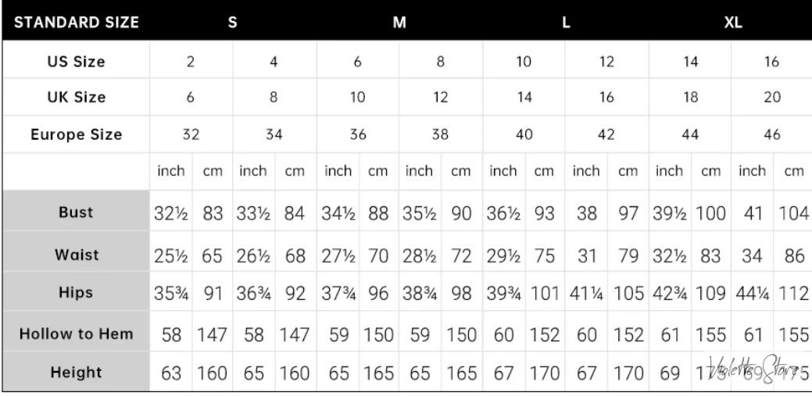The width and height of the screenshot is (812, 396).
Task: Click the US Size row label
Action: (x=76, y=62)
